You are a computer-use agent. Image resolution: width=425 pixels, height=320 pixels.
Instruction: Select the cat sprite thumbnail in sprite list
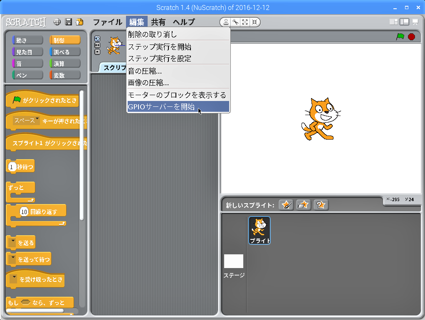[259, 230]
